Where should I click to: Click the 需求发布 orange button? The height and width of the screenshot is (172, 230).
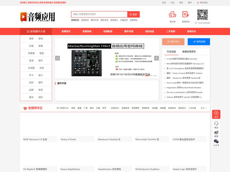(x=173, y=42)
